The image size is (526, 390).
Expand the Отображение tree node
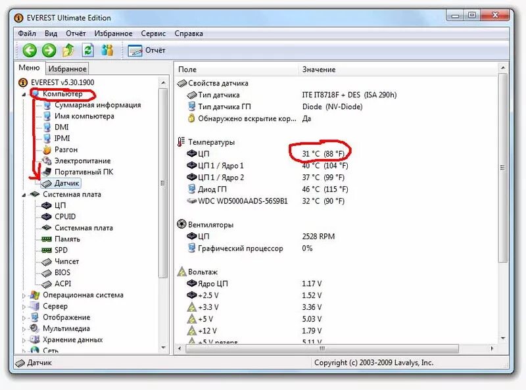pos(24,318)
